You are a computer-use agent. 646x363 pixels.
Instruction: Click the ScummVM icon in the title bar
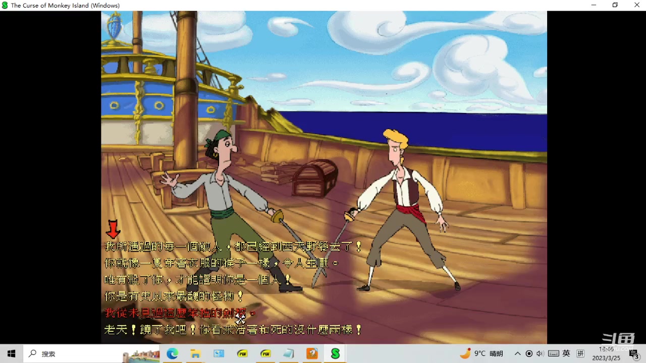5,6
